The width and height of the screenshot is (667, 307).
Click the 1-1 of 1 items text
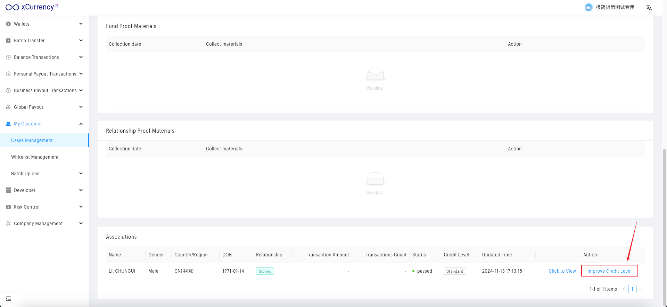tap(603, 289)
